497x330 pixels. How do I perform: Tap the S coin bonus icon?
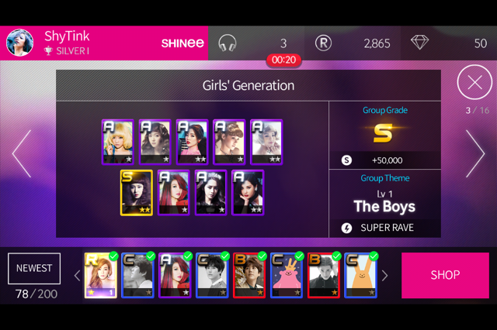[346, 160]
